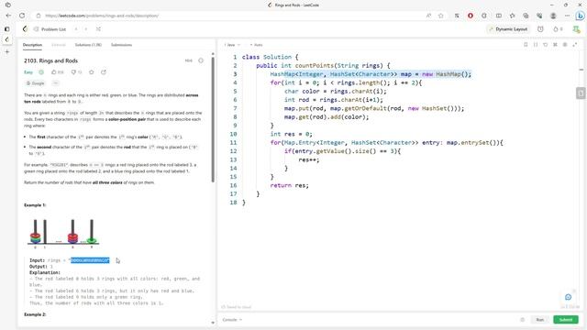Click the icon left of the Run button

[523, 320]
